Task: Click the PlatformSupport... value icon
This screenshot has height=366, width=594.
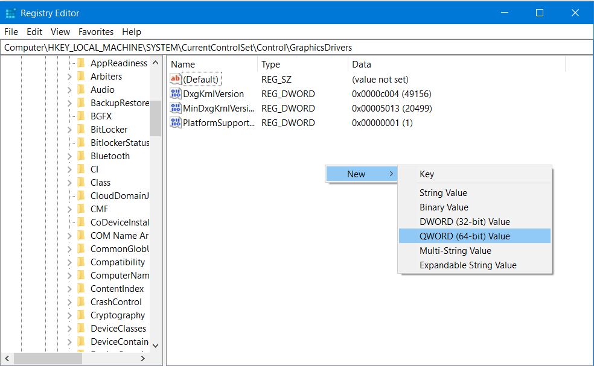Action: (x=175, y=122)
